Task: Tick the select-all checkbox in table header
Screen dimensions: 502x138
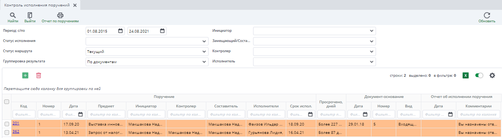Action: coord(6,102)
